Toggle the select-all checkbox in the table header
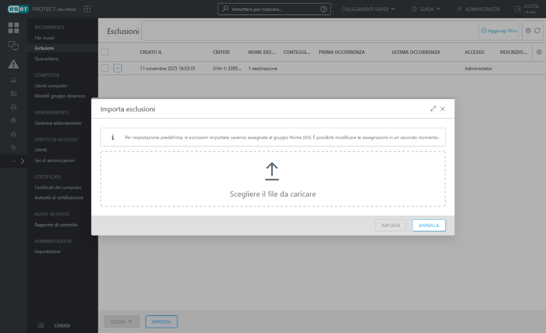This screenshot has height=333, width=546. point(105,52)
